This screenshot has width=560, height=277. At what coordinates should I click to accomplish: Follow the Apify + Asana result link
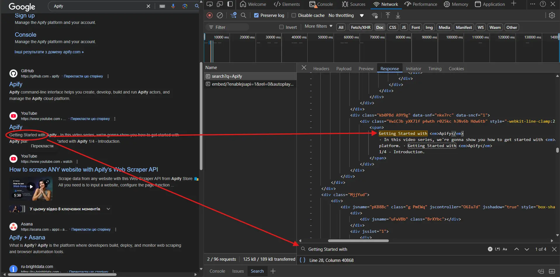pos(27,237)
